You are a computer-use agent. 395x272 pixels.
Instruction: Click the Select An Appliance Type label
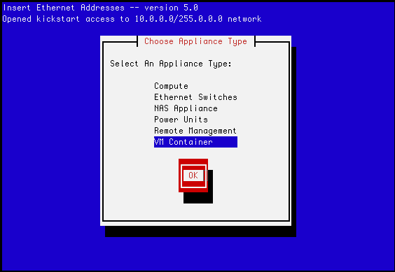pyautogui.click(x=171, y=64)
